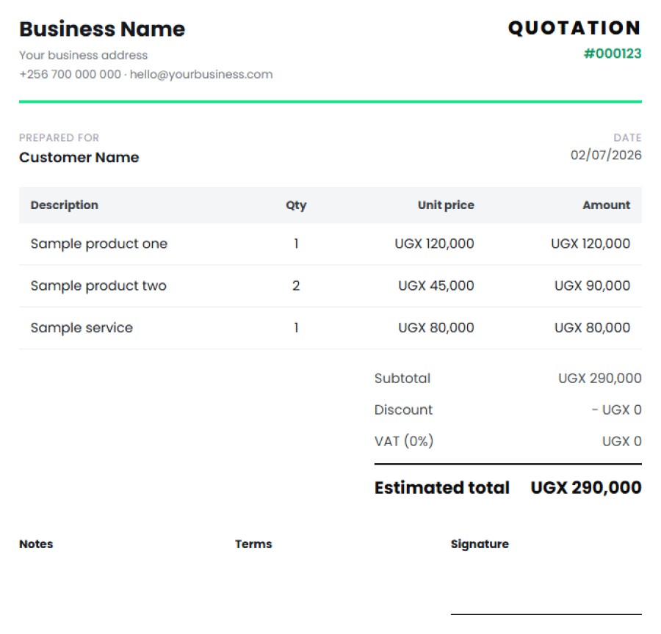Click the Estimated total amount

(586, 488)
